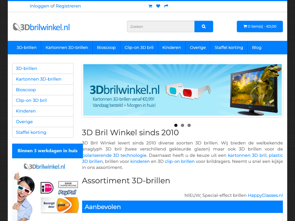Focus the Zoeken search field

(x=160, y=26)
